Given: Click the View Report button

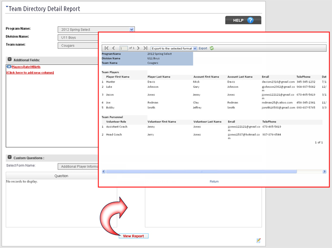Looking at the screenshot, I should [133, 236].
